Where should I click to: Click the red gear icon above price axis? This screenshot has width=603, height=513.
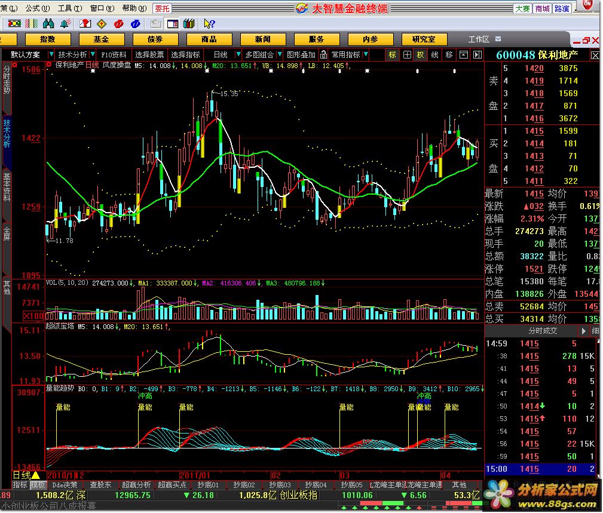(x=14, y=64)
